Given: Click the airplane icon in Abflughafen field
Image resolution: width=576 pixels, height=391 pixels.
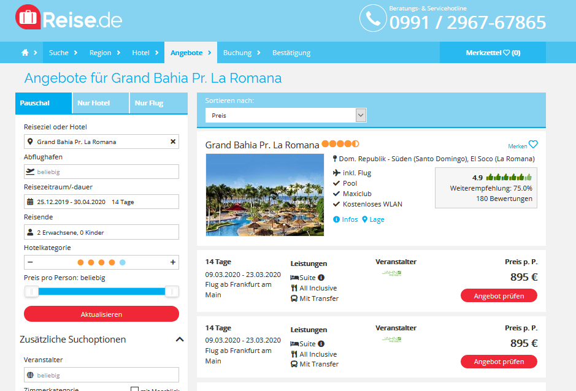Looking at the screenshot, I should click(31, 172).
